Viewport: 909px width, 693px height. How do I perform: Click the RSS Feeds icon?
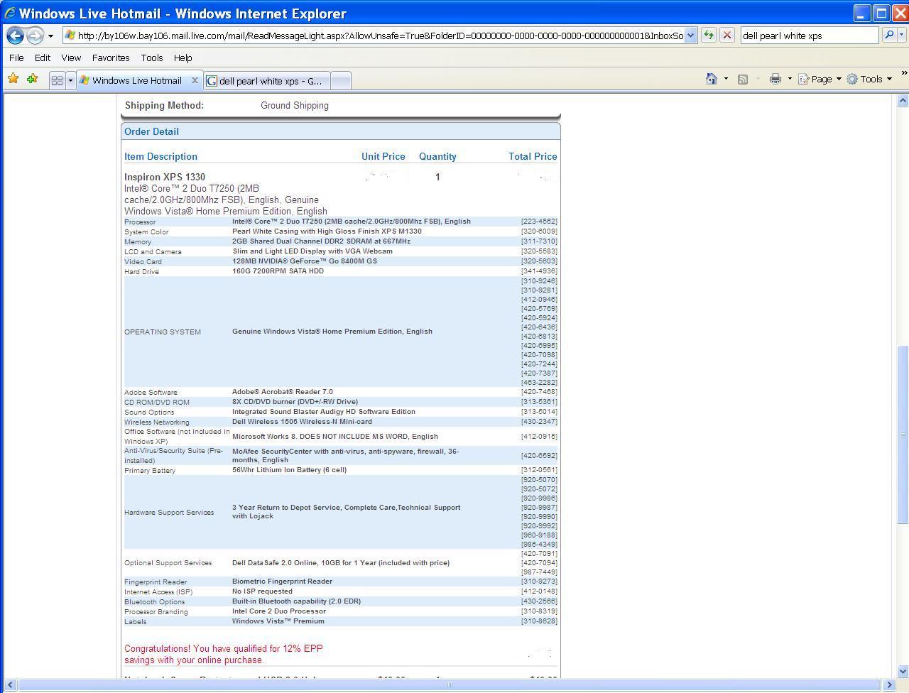(x=743, y=79)
